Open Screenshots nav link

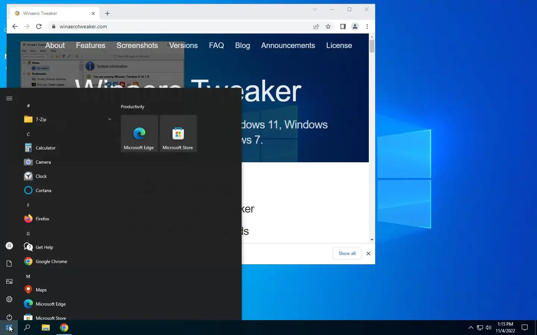137,45
